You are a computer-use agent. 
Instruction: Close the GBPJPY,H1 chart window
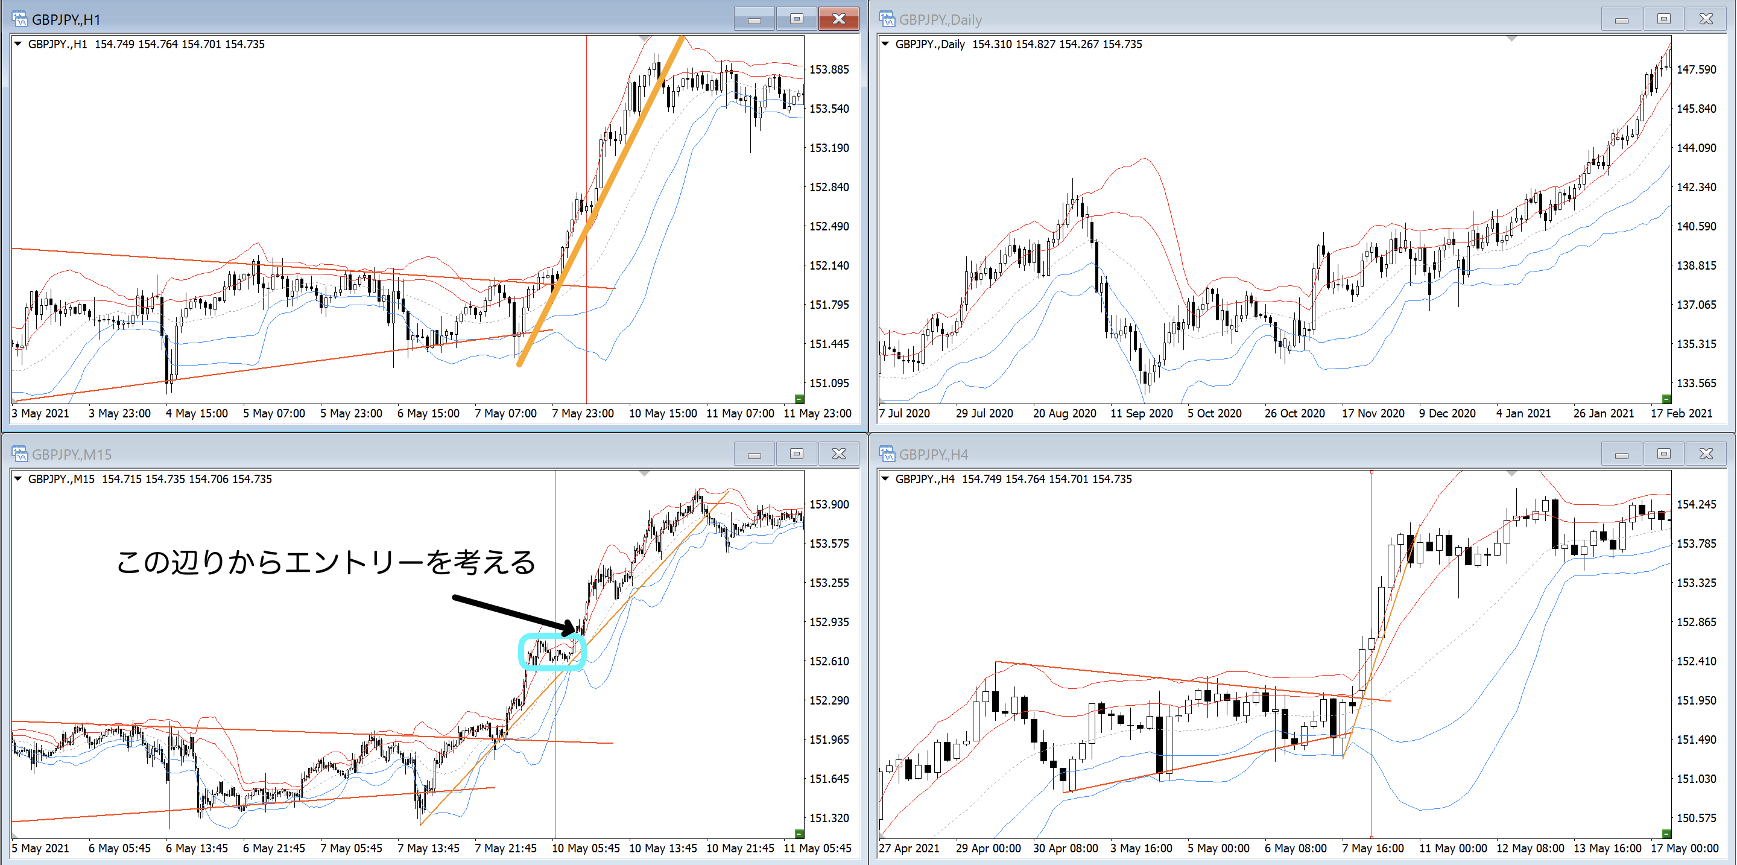[838, 19]
